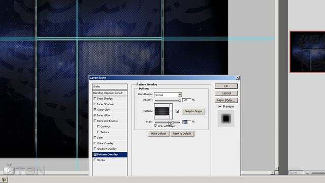Open the pattern picker arrow
The height and width of the screenshot is (183, 325).
pyautogui.click(x=171, y=111)
